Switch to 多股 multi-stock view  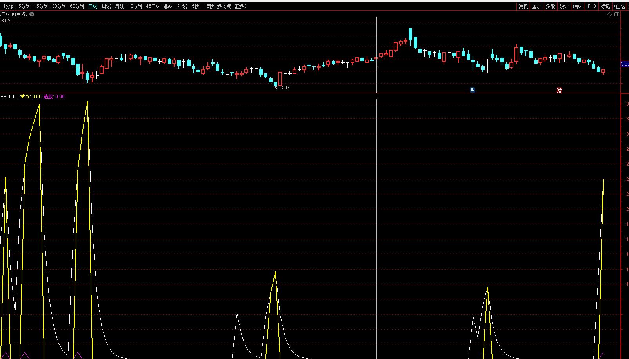(550, 6)
